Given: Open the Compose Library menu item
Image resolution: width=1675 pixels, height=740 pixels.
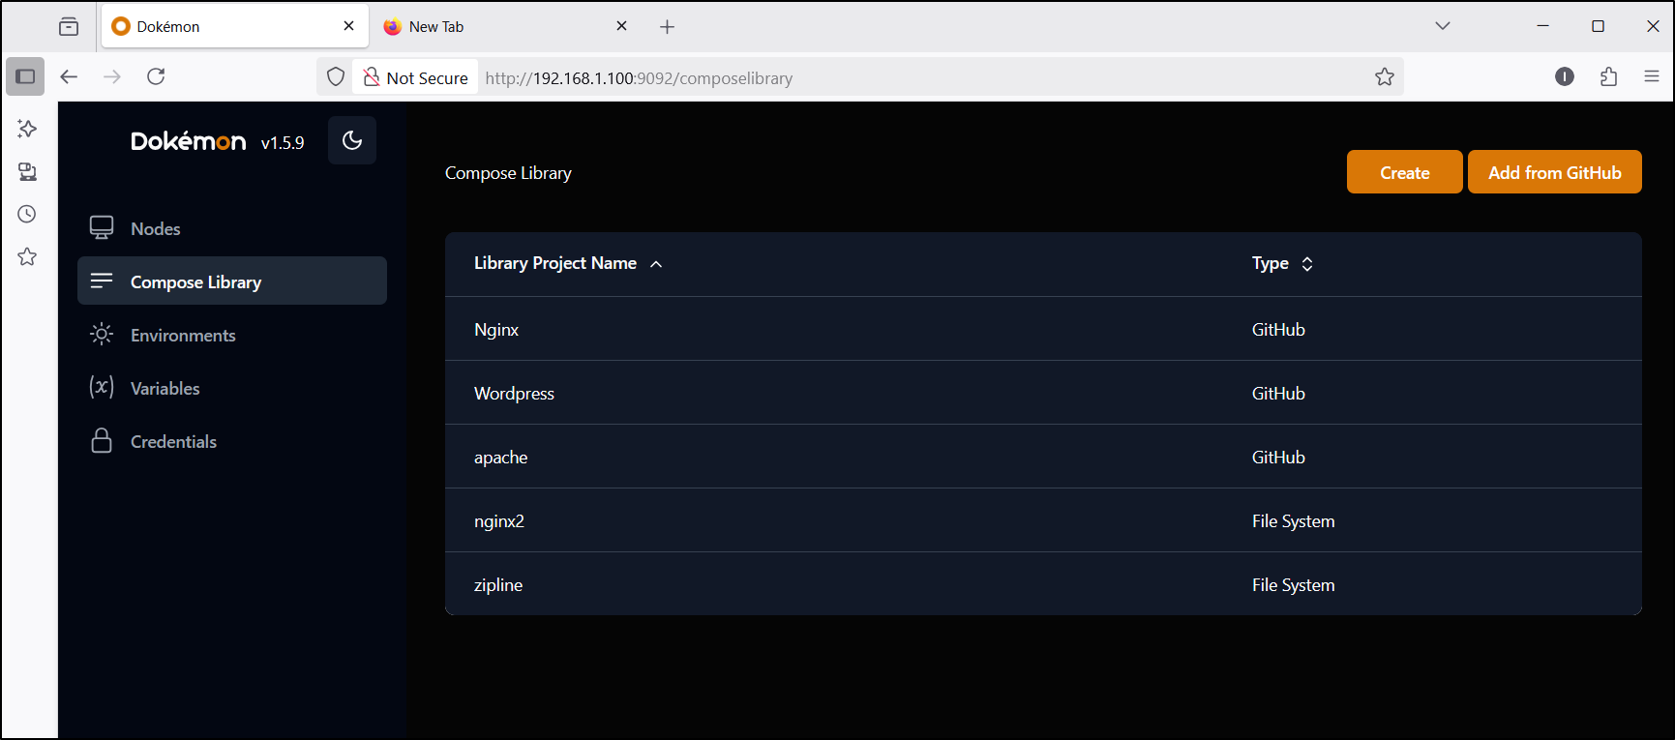Looking at the screenshot, I should click(232, 281).
